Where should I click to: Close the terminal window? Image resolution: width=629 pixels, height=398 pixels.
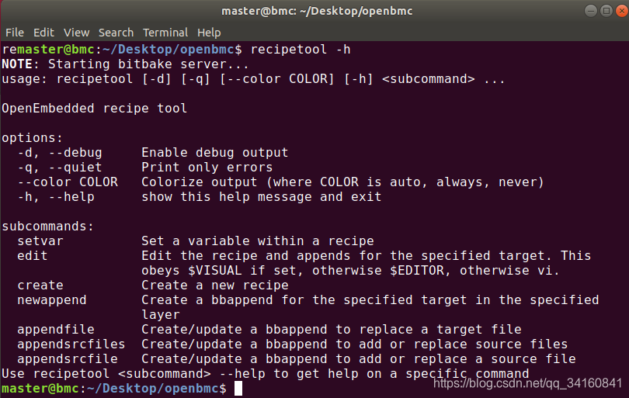pos(622,11)
